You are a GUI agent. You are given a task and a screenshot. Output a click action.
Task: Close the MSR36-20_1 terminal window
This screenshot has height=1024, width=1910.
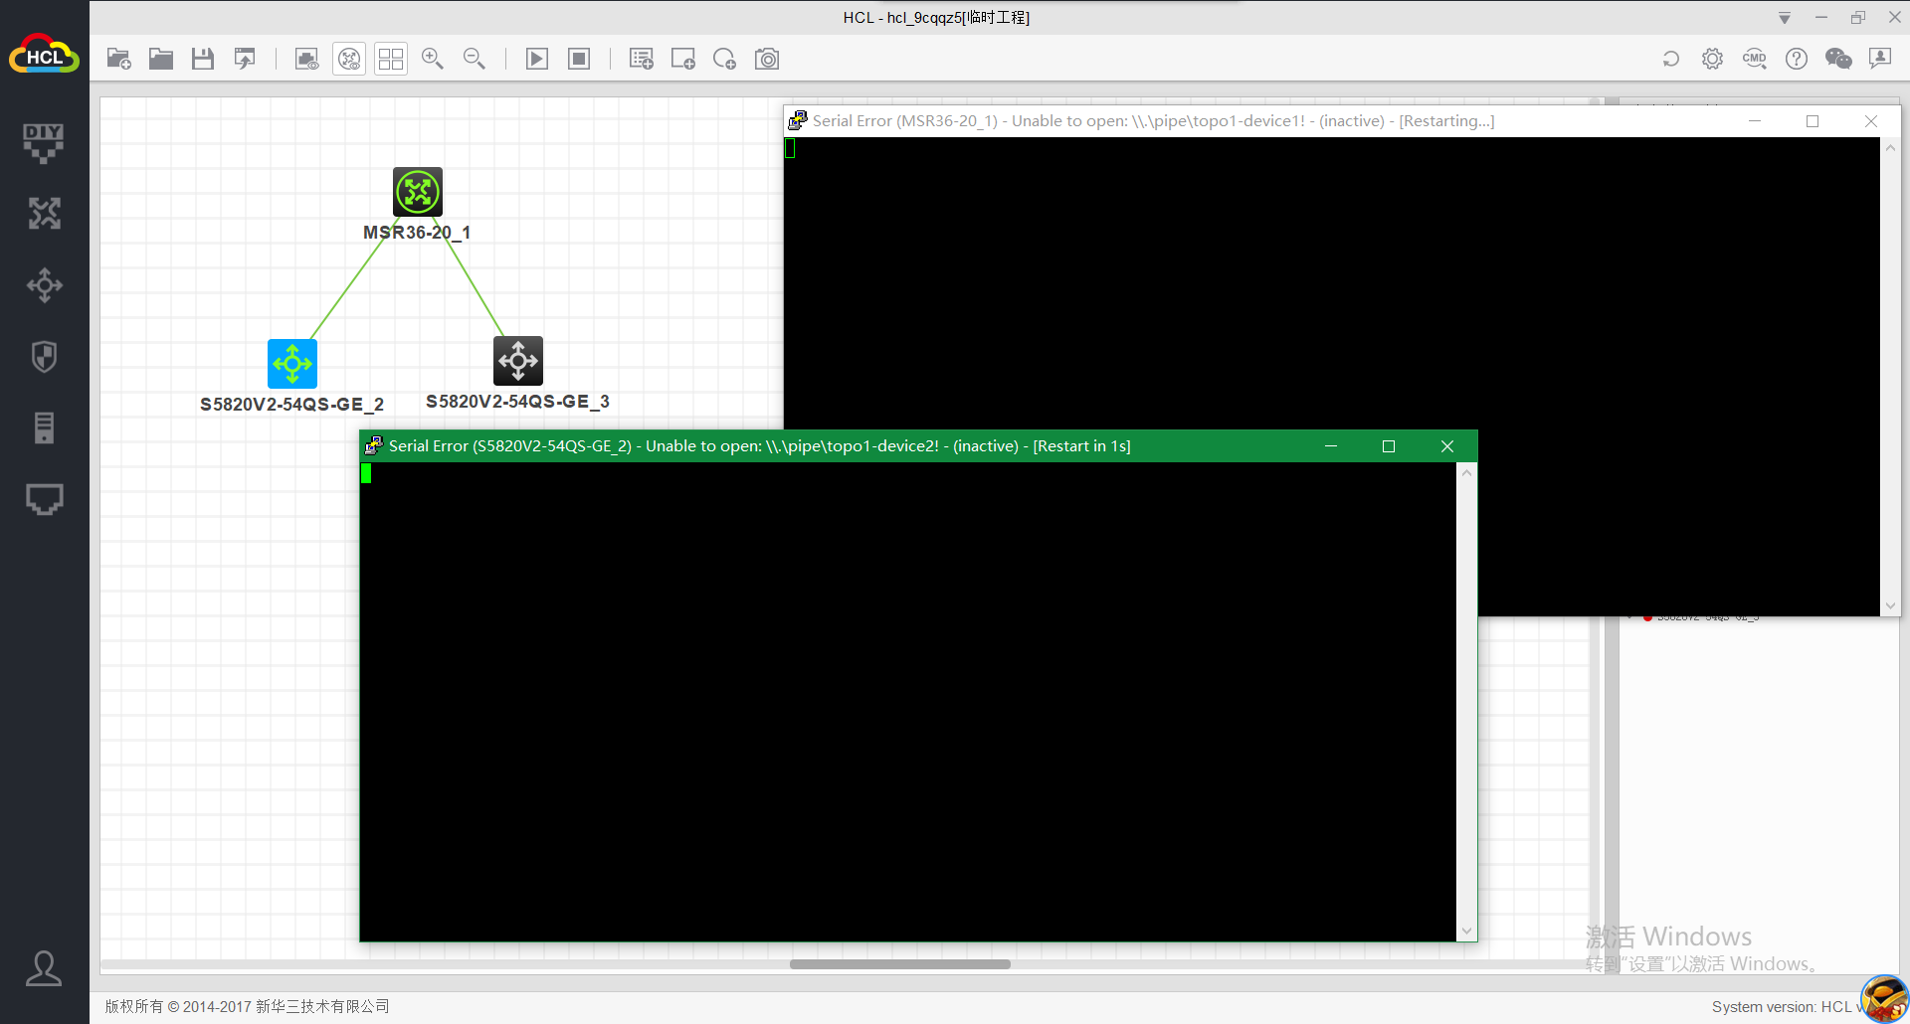pos(1871,121)
